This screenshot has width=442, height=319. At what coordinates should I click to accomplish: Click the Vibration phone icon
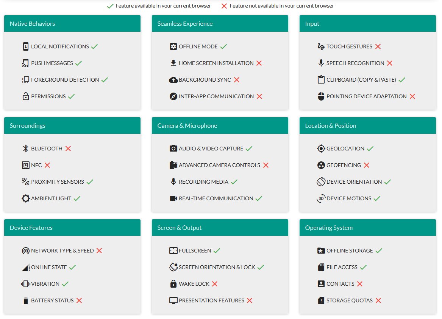tap(26, 284)
